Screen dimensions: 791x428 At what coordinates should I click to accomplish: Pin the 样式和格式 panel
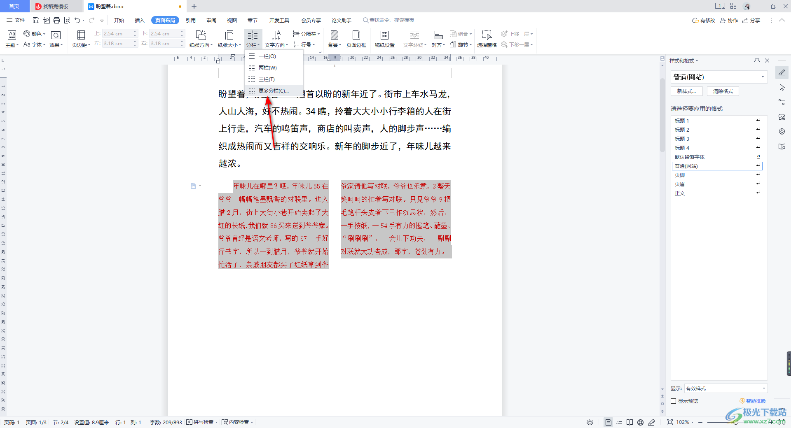757,60
